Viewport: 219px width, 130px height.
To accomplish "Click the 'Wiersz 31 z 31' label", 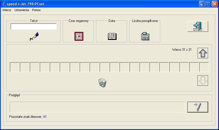I will pos(182,50).
